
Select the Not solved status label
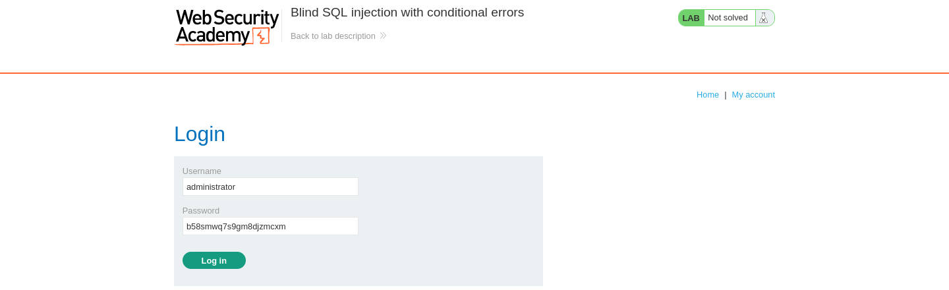(728, 18)
